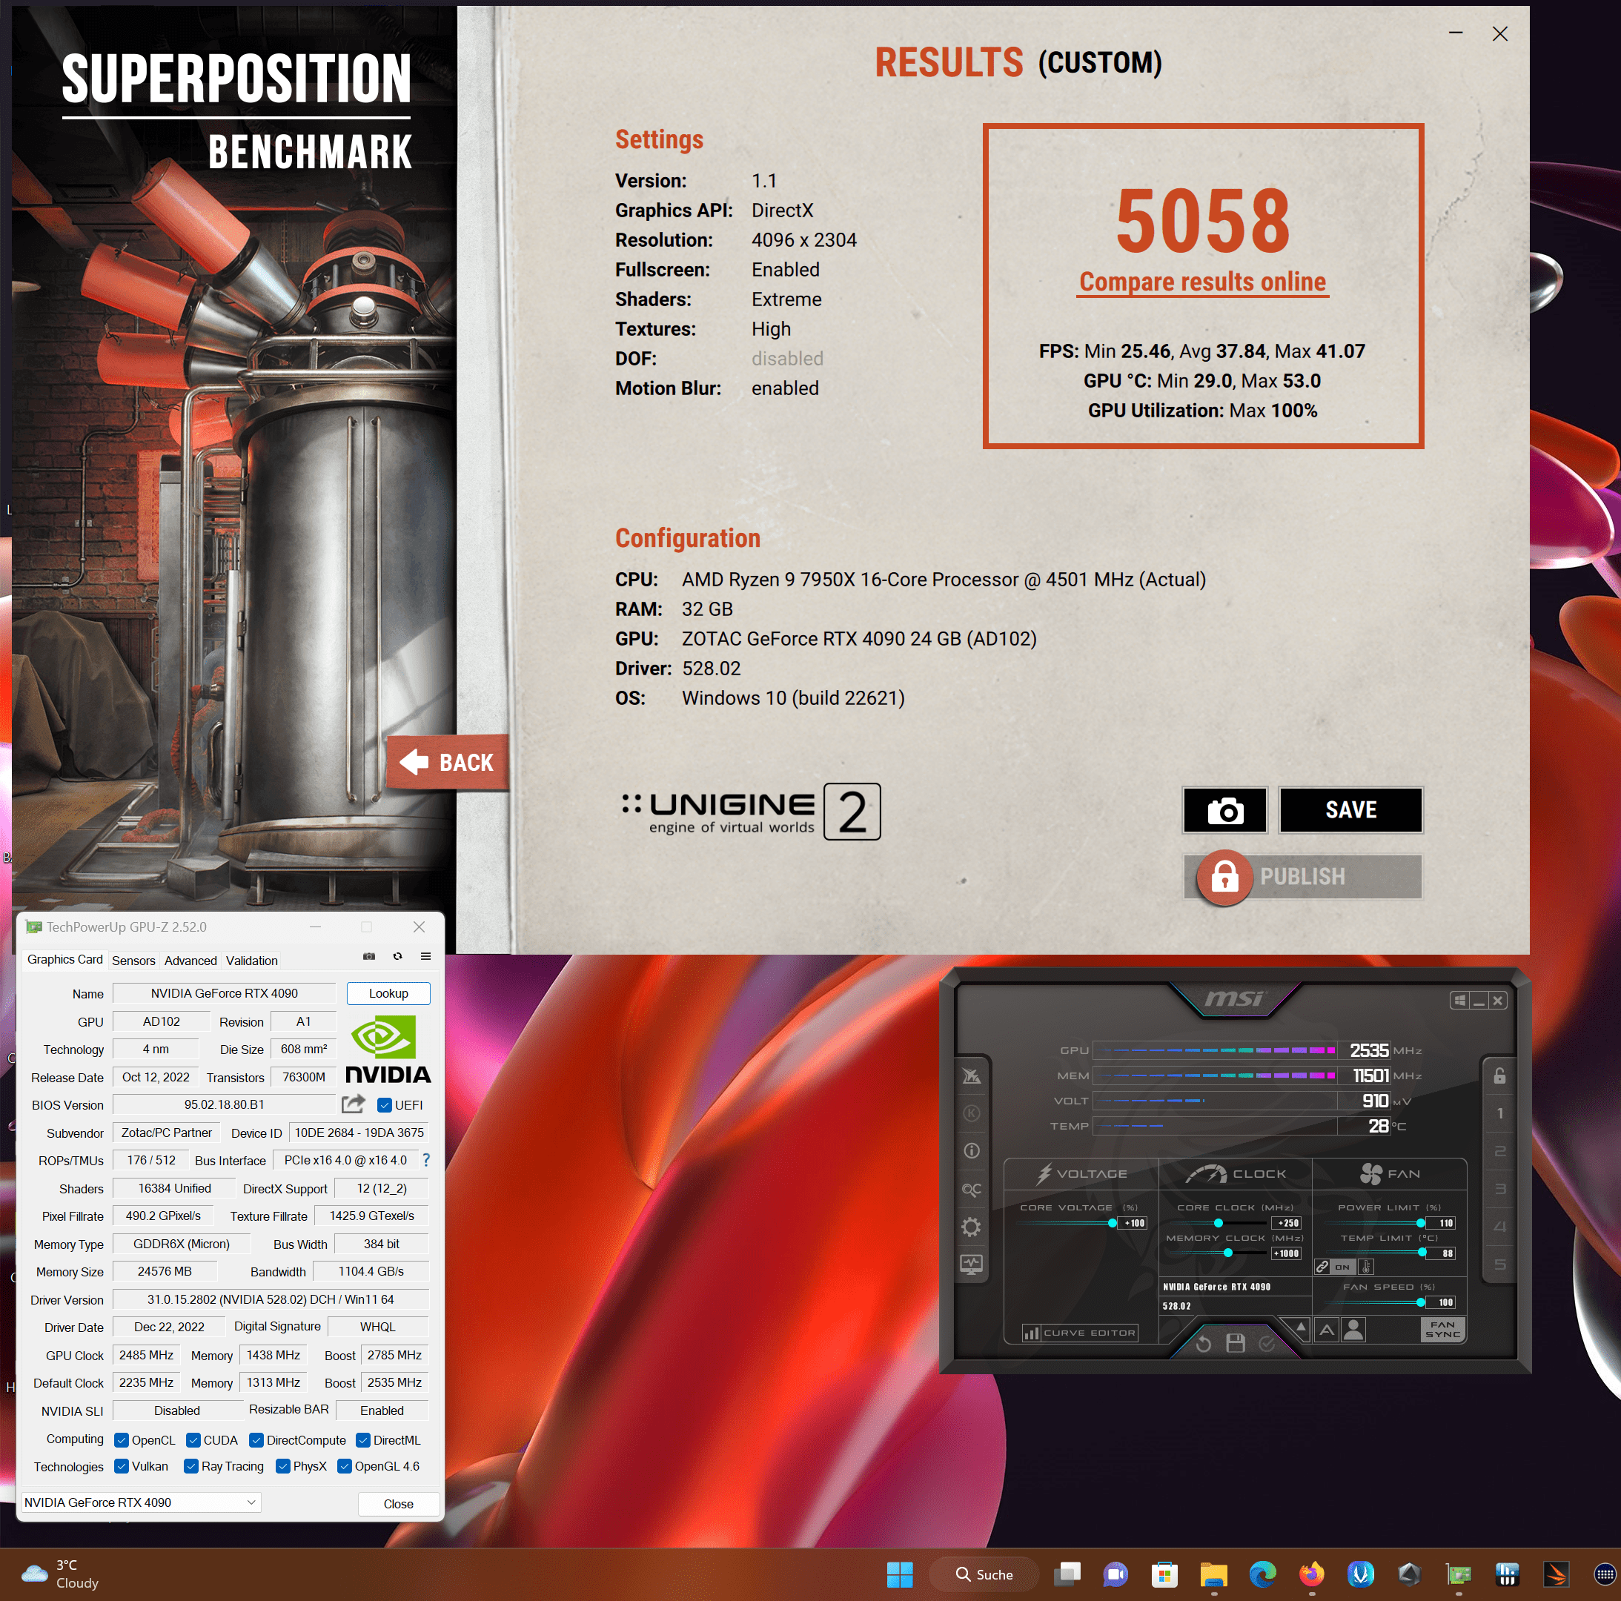Image resolution: width=1621 pixels, height=1601 pixels.
Task: Toggle the OpenGL 4.6 checkbox
Action: click(x=344, y=1466)
